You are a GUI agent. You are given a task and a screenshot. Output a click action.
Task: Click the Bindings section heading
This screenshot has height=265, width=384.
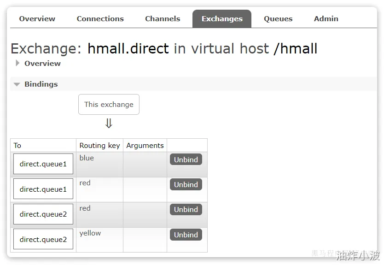pyautogui.click(x=41, y=84)
